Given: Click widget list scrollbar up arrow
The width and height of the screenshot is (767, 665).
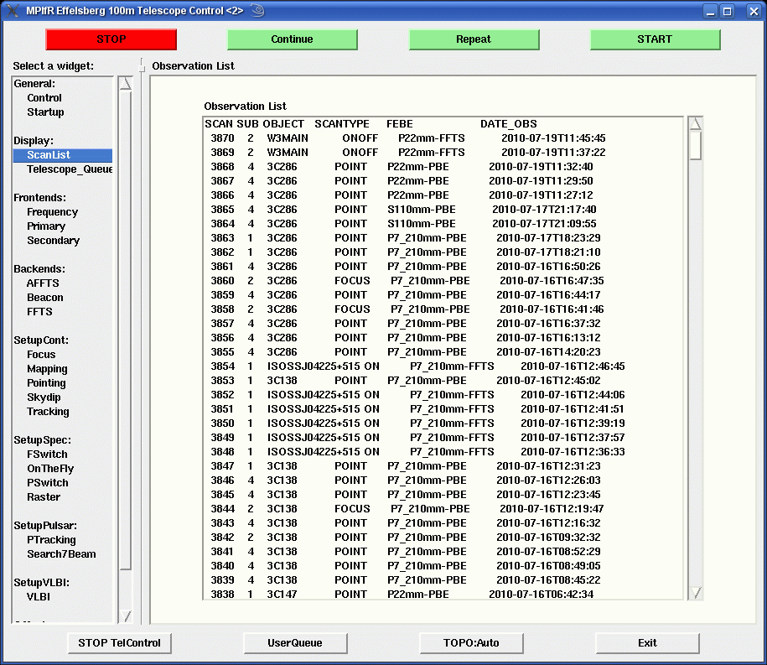Looking at the screenshot, I should pyautogui.click(x=126, y=84).
